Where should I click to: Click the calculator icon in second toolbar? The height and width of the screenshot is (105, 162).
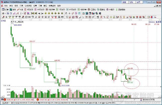tap(87, 13)
